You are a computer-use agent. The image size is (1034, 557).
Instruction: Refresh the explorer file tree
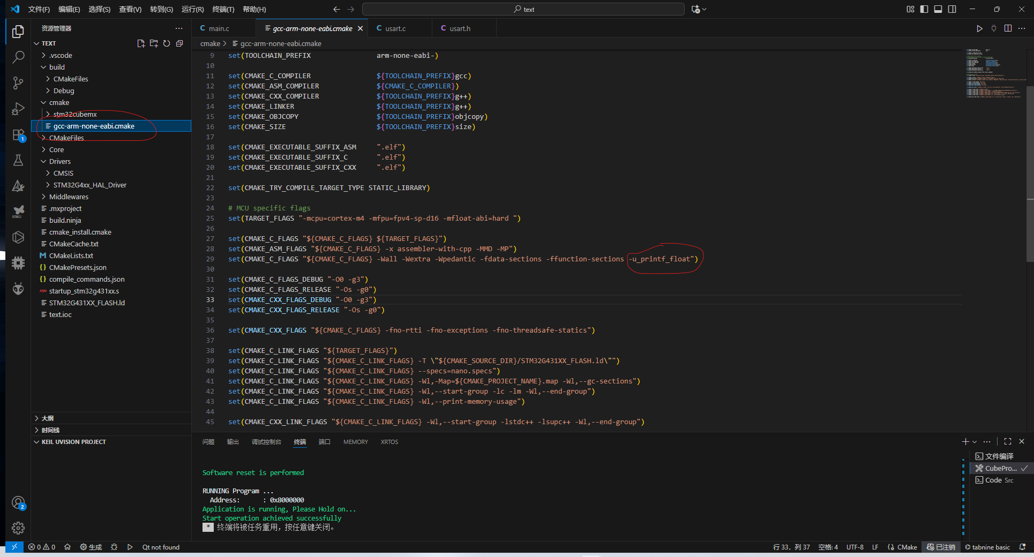167,43
